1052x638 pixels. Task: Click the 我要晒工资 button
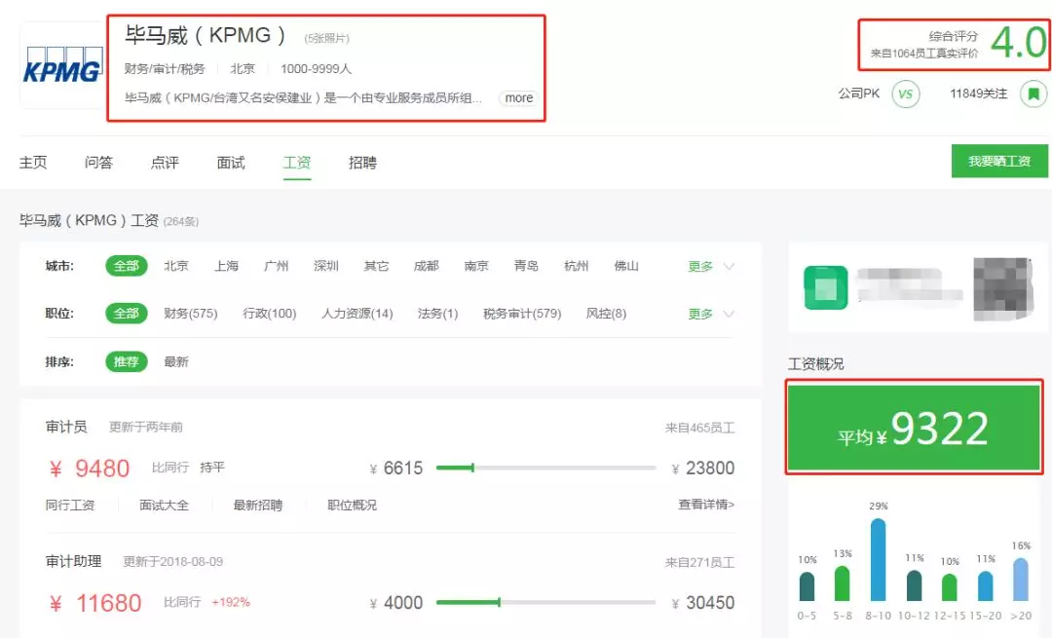point(998,161)
